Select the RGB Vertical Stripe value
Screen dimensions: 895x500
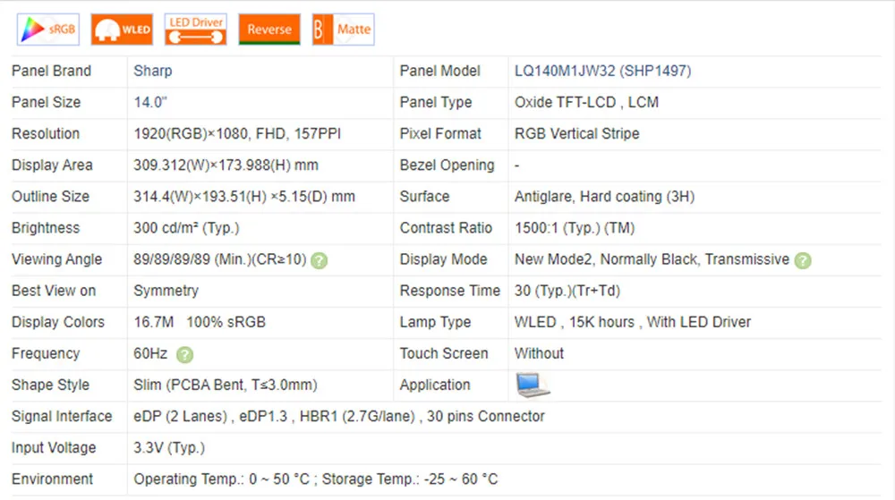(577, 133)
